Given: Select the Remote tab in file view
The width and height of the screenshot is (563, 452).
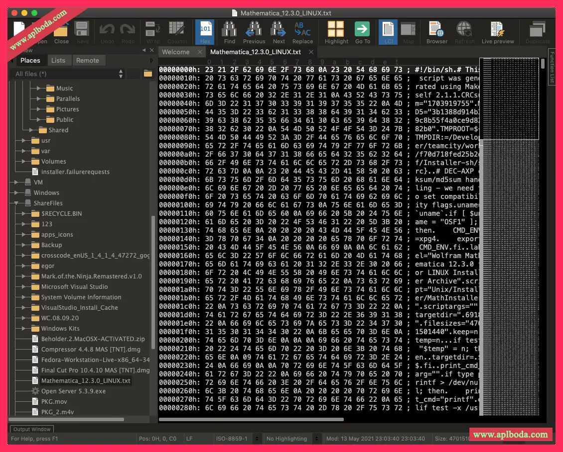Looking at the screenshot, I should pyautogui.click(x=87, y=60).
